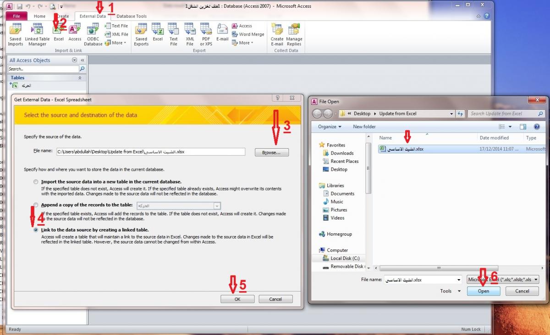Import a Text File
Viewport: 550px width, 335px height.
pyautogui.click(x=116, y=26)
